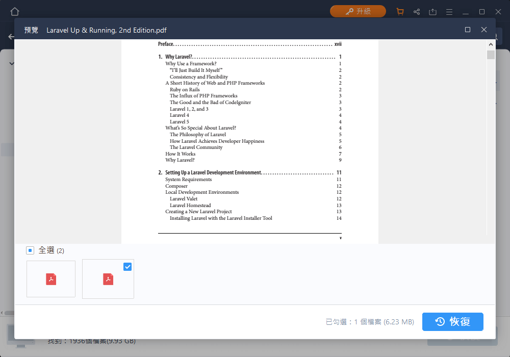510x357 pixels.
Task: Open the shopping cart icon
Action: tap(400, 12)
